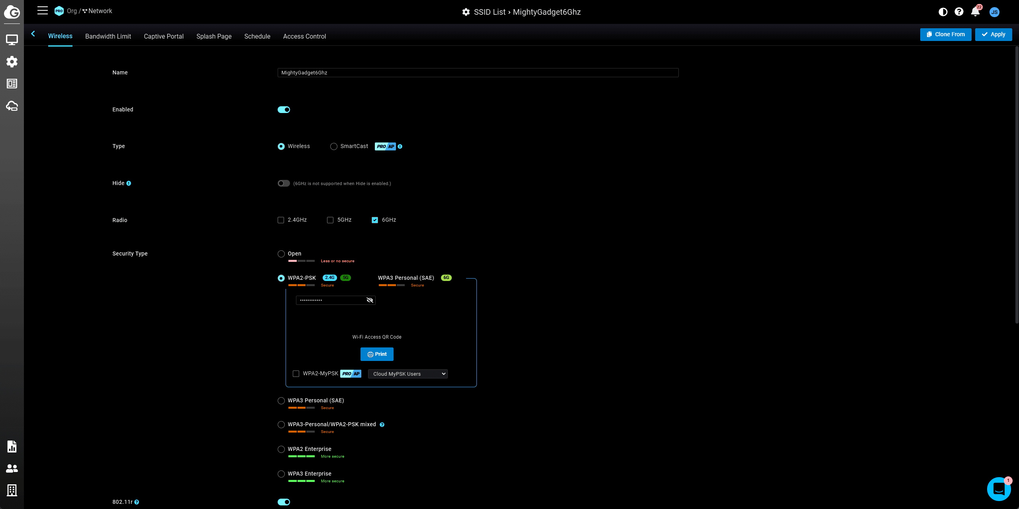Switch to the Access Control tab
The height and width of the screenshot is (509, 1019).
tap(304, 36)
